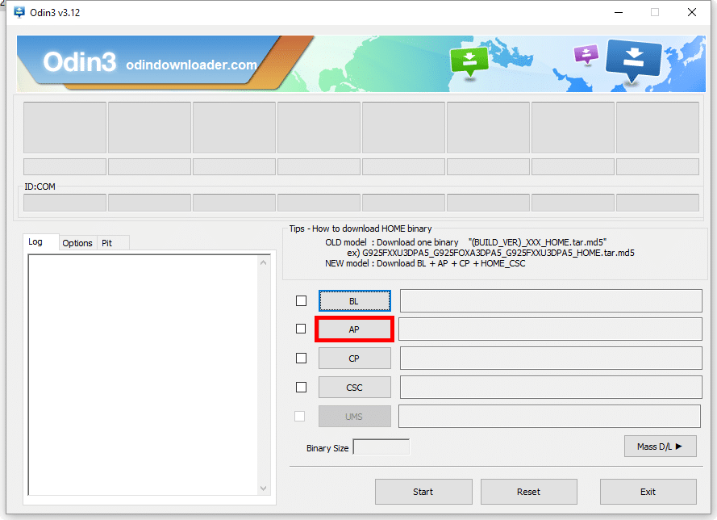The width and height of the screenshot is (717, 520).
Task: Close the Odin3 window
Action: (x=692, y=12)
